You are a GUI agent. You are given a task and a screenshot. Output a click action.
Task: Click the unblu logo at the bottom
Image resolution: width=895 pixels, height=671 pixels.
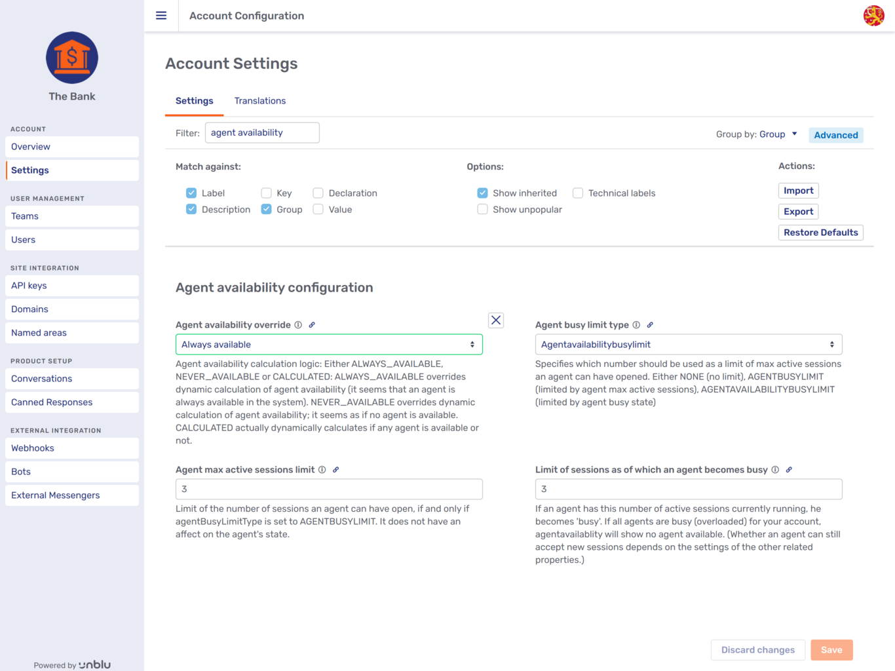94,664
